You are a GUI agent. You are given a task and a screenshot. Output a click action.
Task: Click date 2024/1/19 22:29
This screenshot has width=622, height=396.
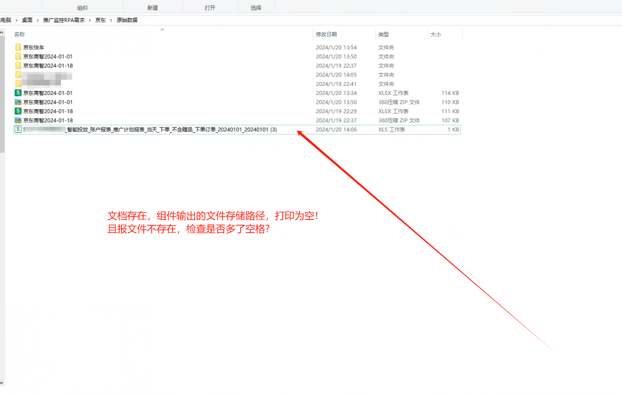pos(336,111)
